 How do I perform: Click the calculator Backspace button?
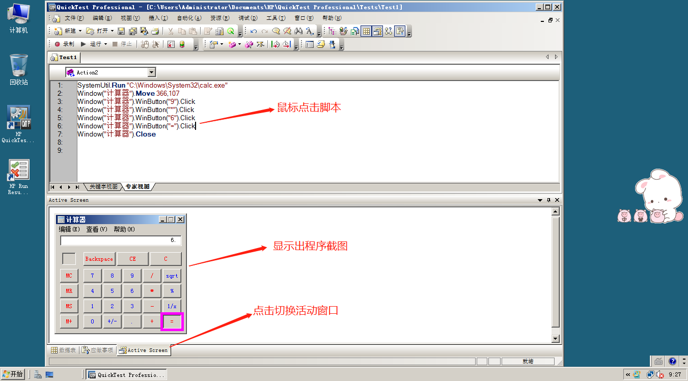tap(99, 259)
